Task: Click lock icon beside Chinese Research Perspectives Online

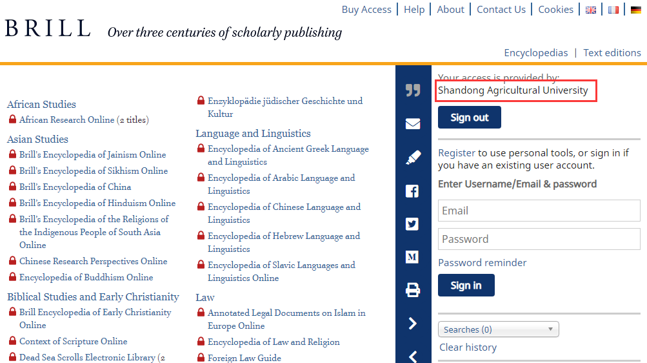Action: click(x=12, y=260)
